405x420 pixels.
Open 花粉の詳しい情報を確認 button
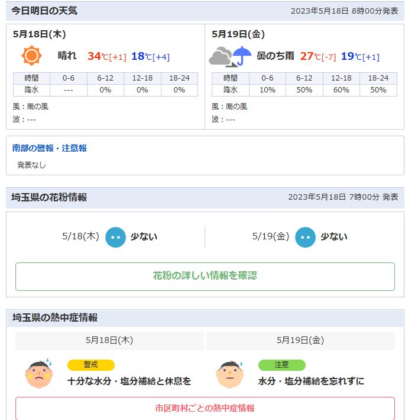pos(205,277)
